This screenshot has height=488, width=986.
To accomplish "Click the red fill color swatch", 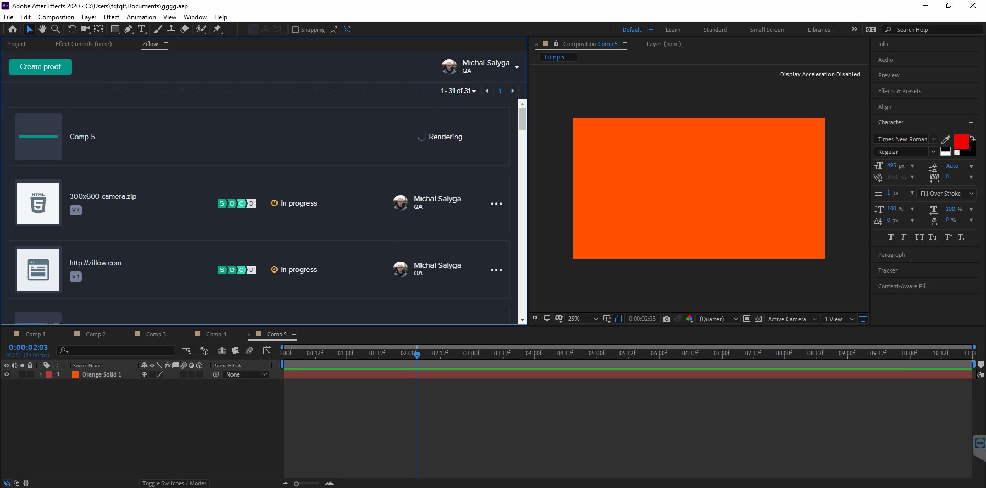I will click(961, 141).
